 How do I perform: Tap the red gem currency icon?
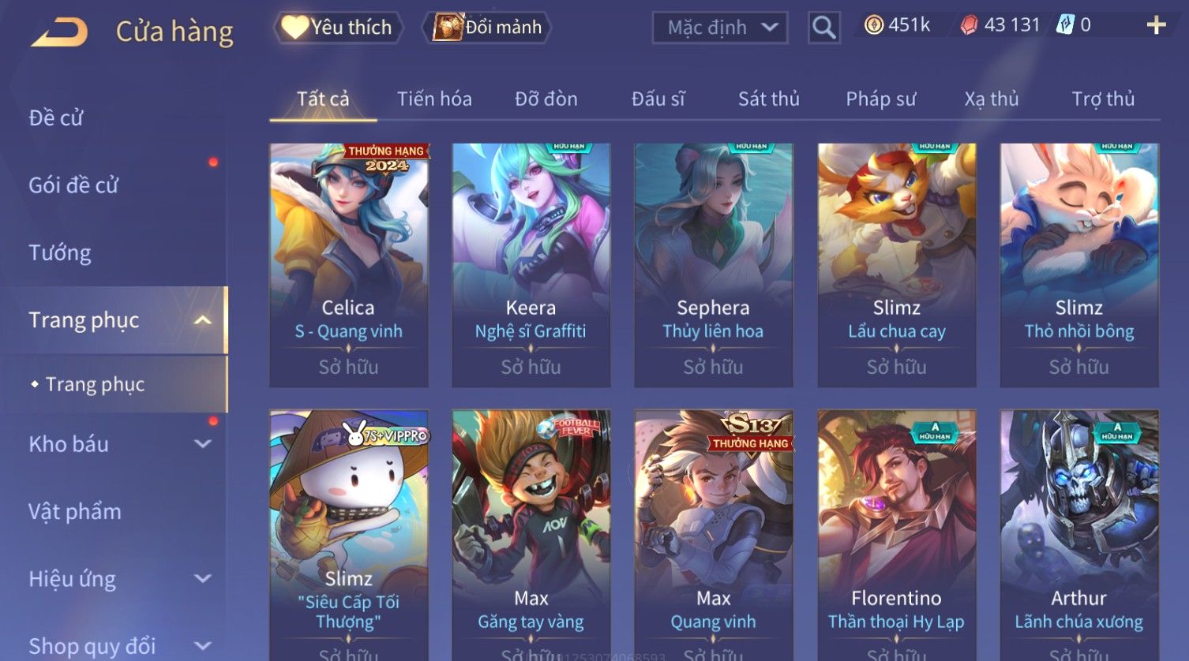(969, 26)
